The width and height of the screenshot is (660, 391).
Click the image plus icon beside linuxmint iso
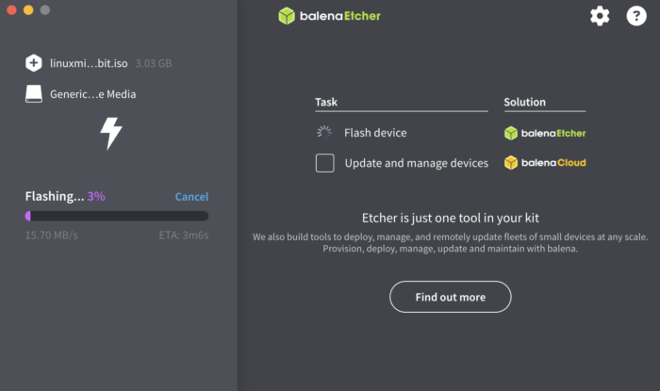34,63
